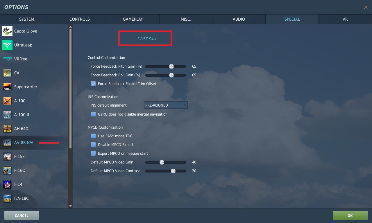The height and width of the screenshot is (223, 372).
Task: Click the F-15E S4+ heading text
Action: [x=147, y=39]
